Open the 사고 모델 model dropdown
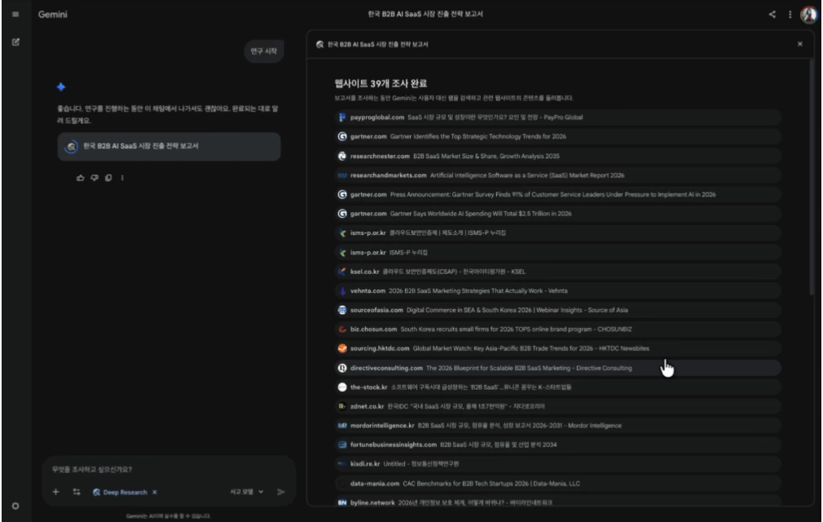Screen dimensions: 823x522 246,492
